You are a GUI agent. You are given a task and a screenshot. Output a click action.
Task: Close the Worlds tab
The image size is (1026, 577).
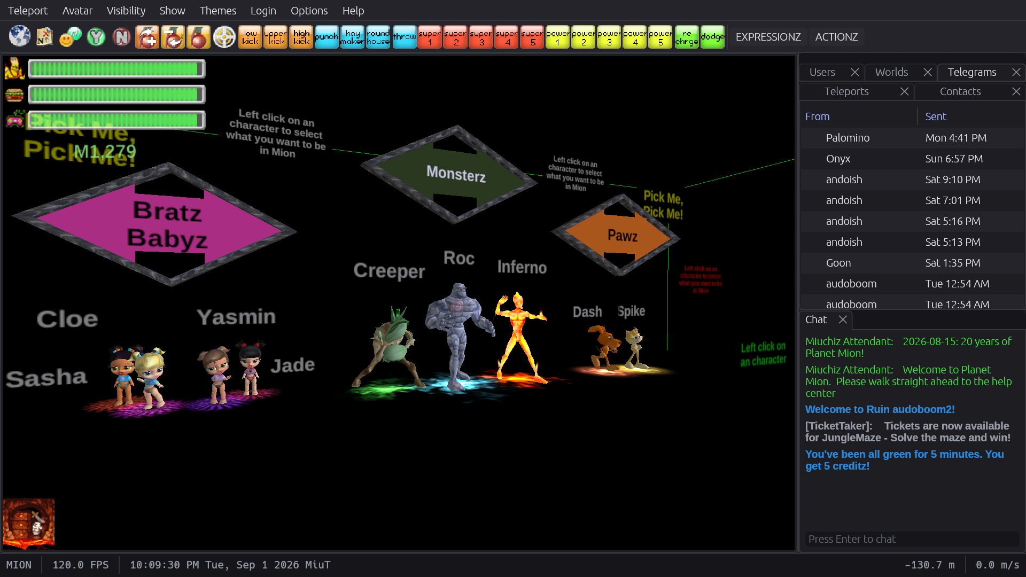click(928, 72)
